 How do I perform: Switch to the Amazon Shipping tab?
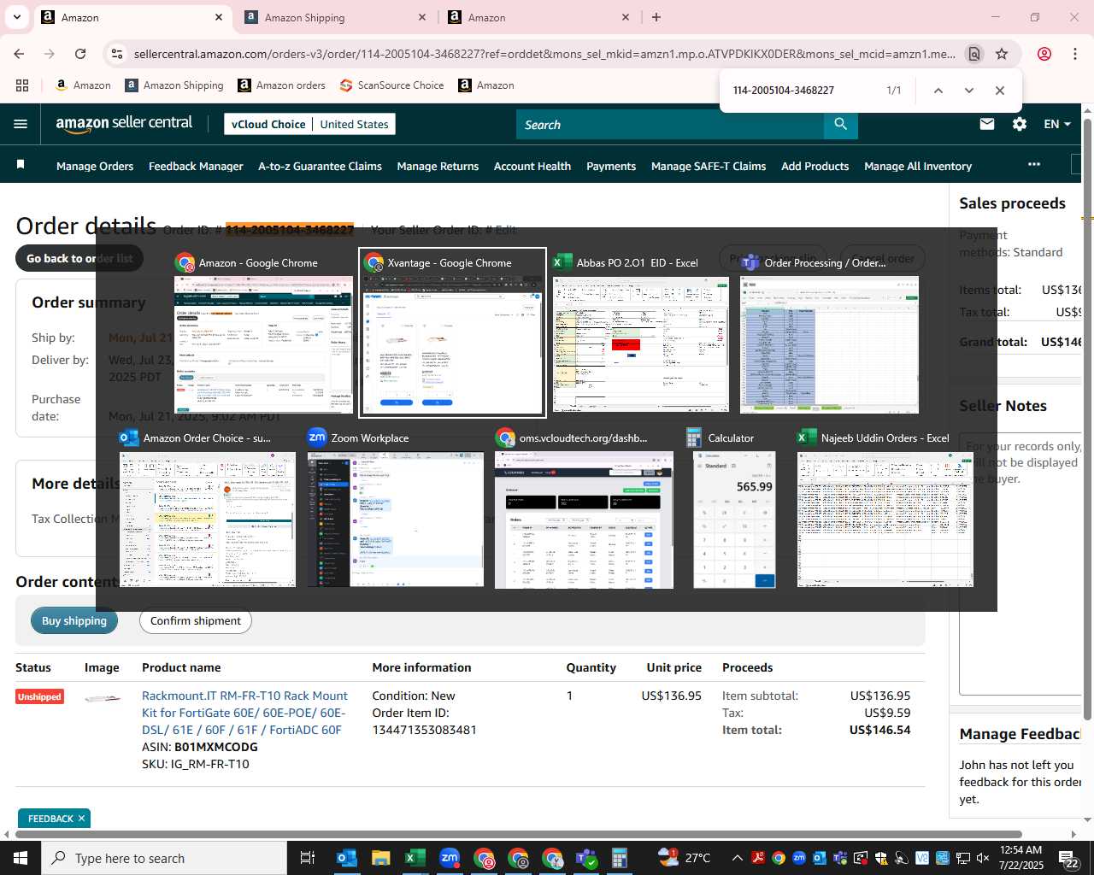coord(335,17)
